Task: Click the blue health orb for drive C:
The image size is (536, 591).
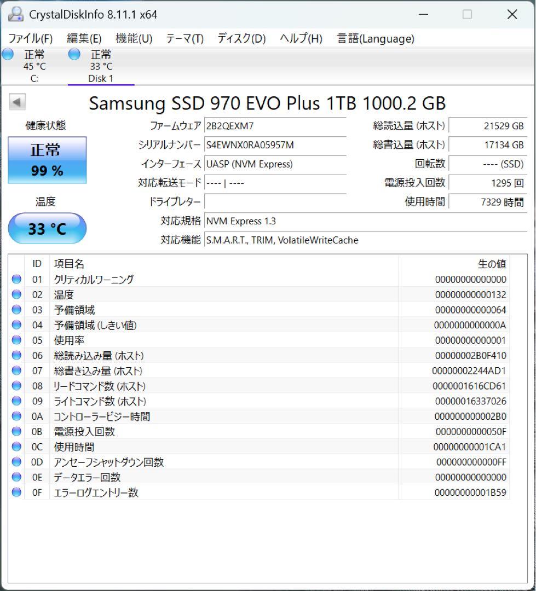Action: tap(8, 54)
